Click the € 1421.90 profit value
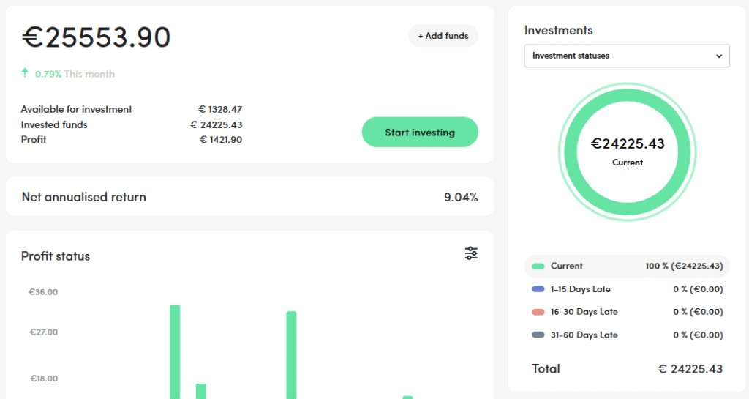749x399 pixels. (x=221, y=140)
